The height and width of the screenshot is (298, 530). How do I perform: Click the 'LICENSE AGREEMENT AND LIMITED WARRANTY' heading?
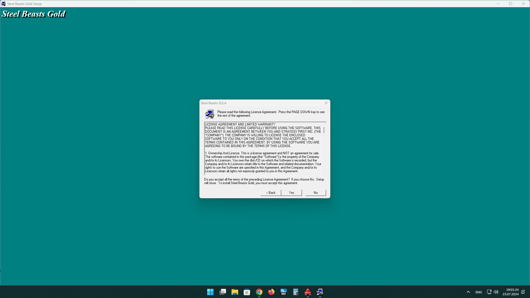240,124
